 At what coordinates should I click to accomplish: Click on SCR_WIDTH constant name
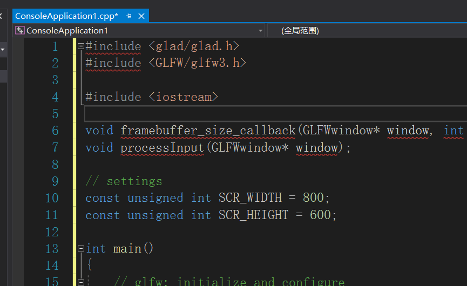(x=250, y=198)
